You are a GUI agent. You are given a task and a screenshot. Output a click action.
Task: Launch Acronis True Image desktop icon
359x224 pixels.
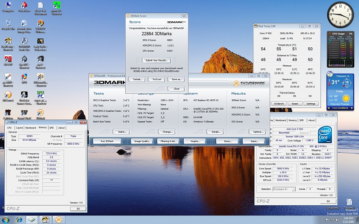(24, 26)
